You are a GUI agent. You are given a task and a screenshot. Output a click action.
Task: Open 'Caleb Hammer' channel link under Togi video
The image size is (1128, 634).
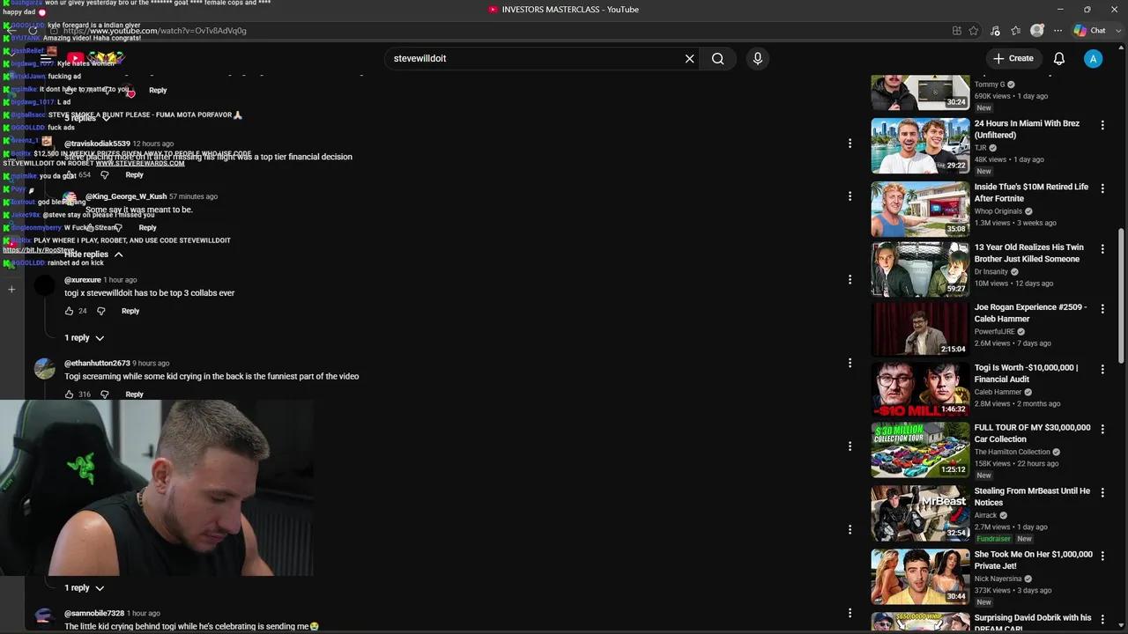998,392
